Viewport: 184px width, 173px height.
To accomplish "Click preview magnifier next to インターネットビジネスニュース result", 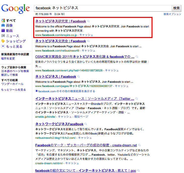I will 136,99.
